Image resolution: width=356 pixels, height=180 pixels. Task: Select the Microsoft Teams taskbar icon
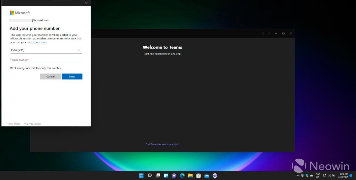coord(215,175)
